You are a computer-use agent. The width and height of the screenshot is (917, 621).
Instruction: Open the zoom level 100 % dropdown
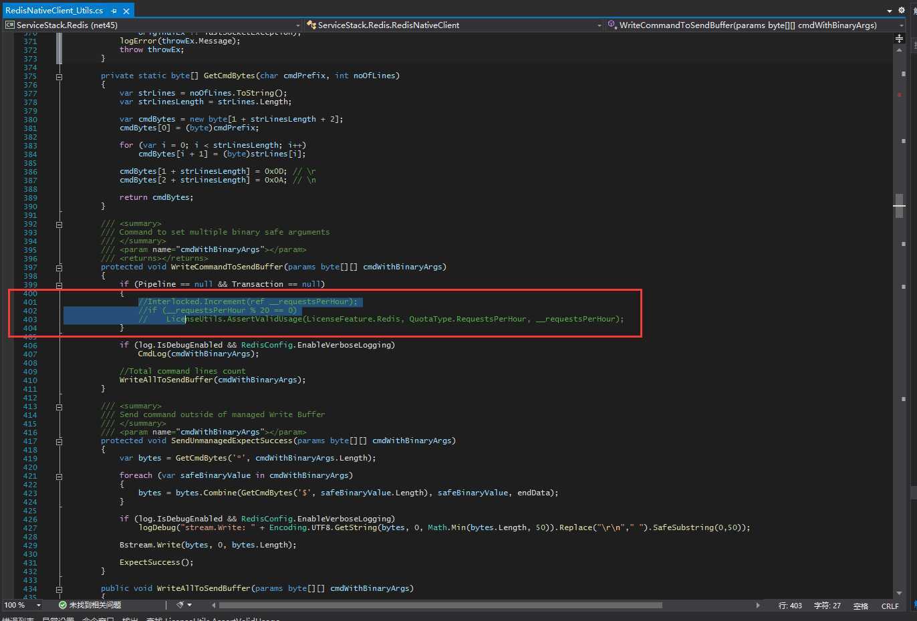pyautogui.click(x=23, y=605)
